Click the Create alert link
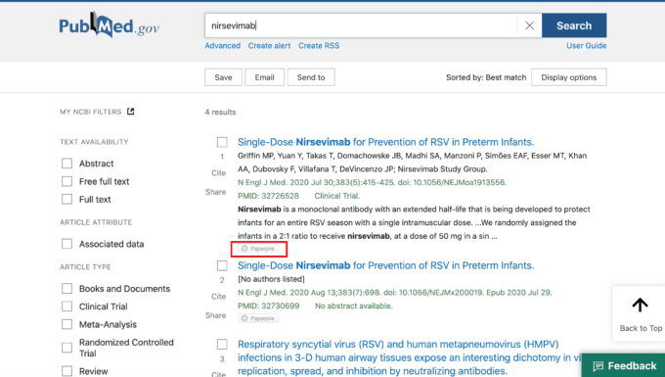This screenshot has height=377, width=665. [269, 45]
